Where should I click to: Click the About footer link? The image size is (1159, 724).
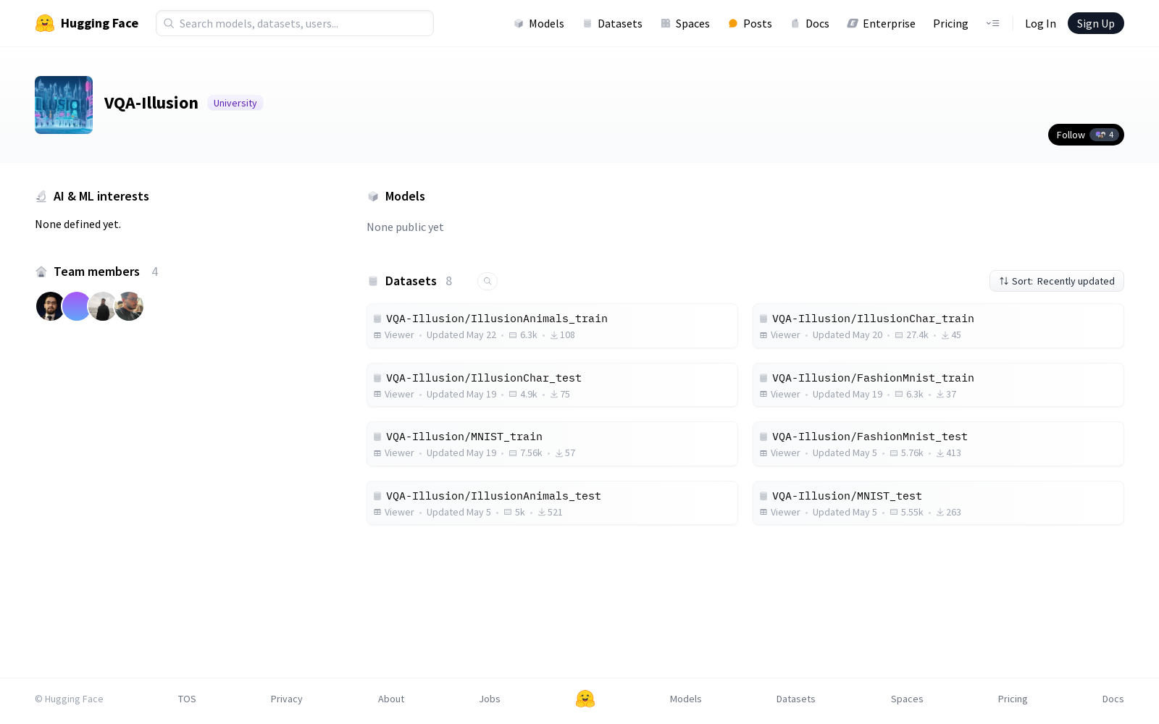point(391,699)
